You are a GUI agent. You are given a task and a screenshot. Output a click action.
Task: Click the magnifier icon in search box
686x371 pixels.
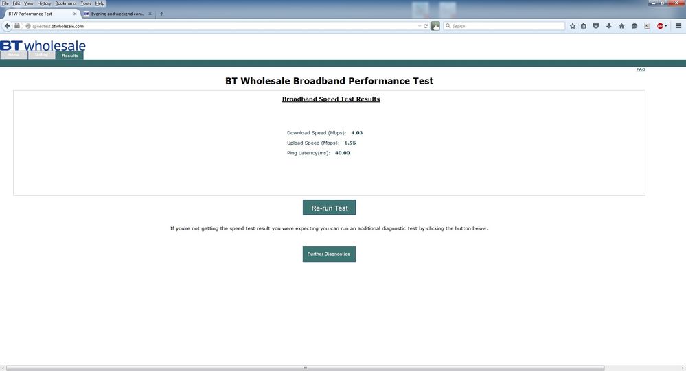coord(448,26)
